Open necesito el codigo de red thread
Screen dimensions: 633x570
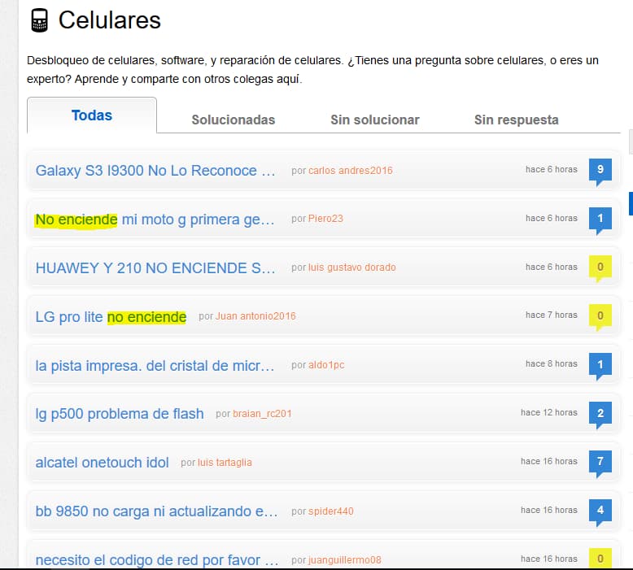coord(157,560)
